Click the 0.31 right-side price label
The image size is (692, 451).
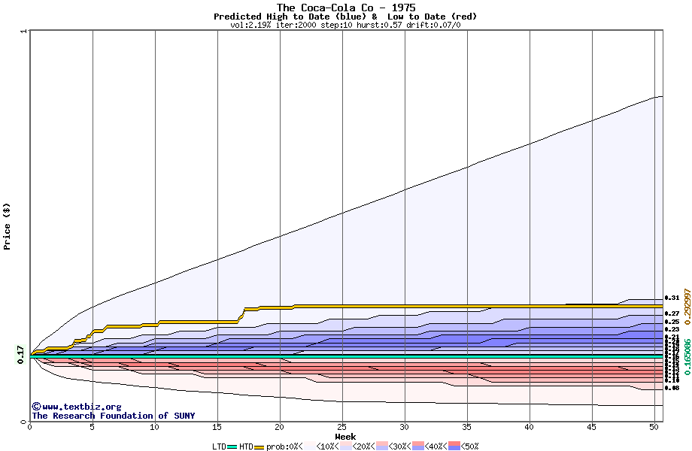coord(672,298)
